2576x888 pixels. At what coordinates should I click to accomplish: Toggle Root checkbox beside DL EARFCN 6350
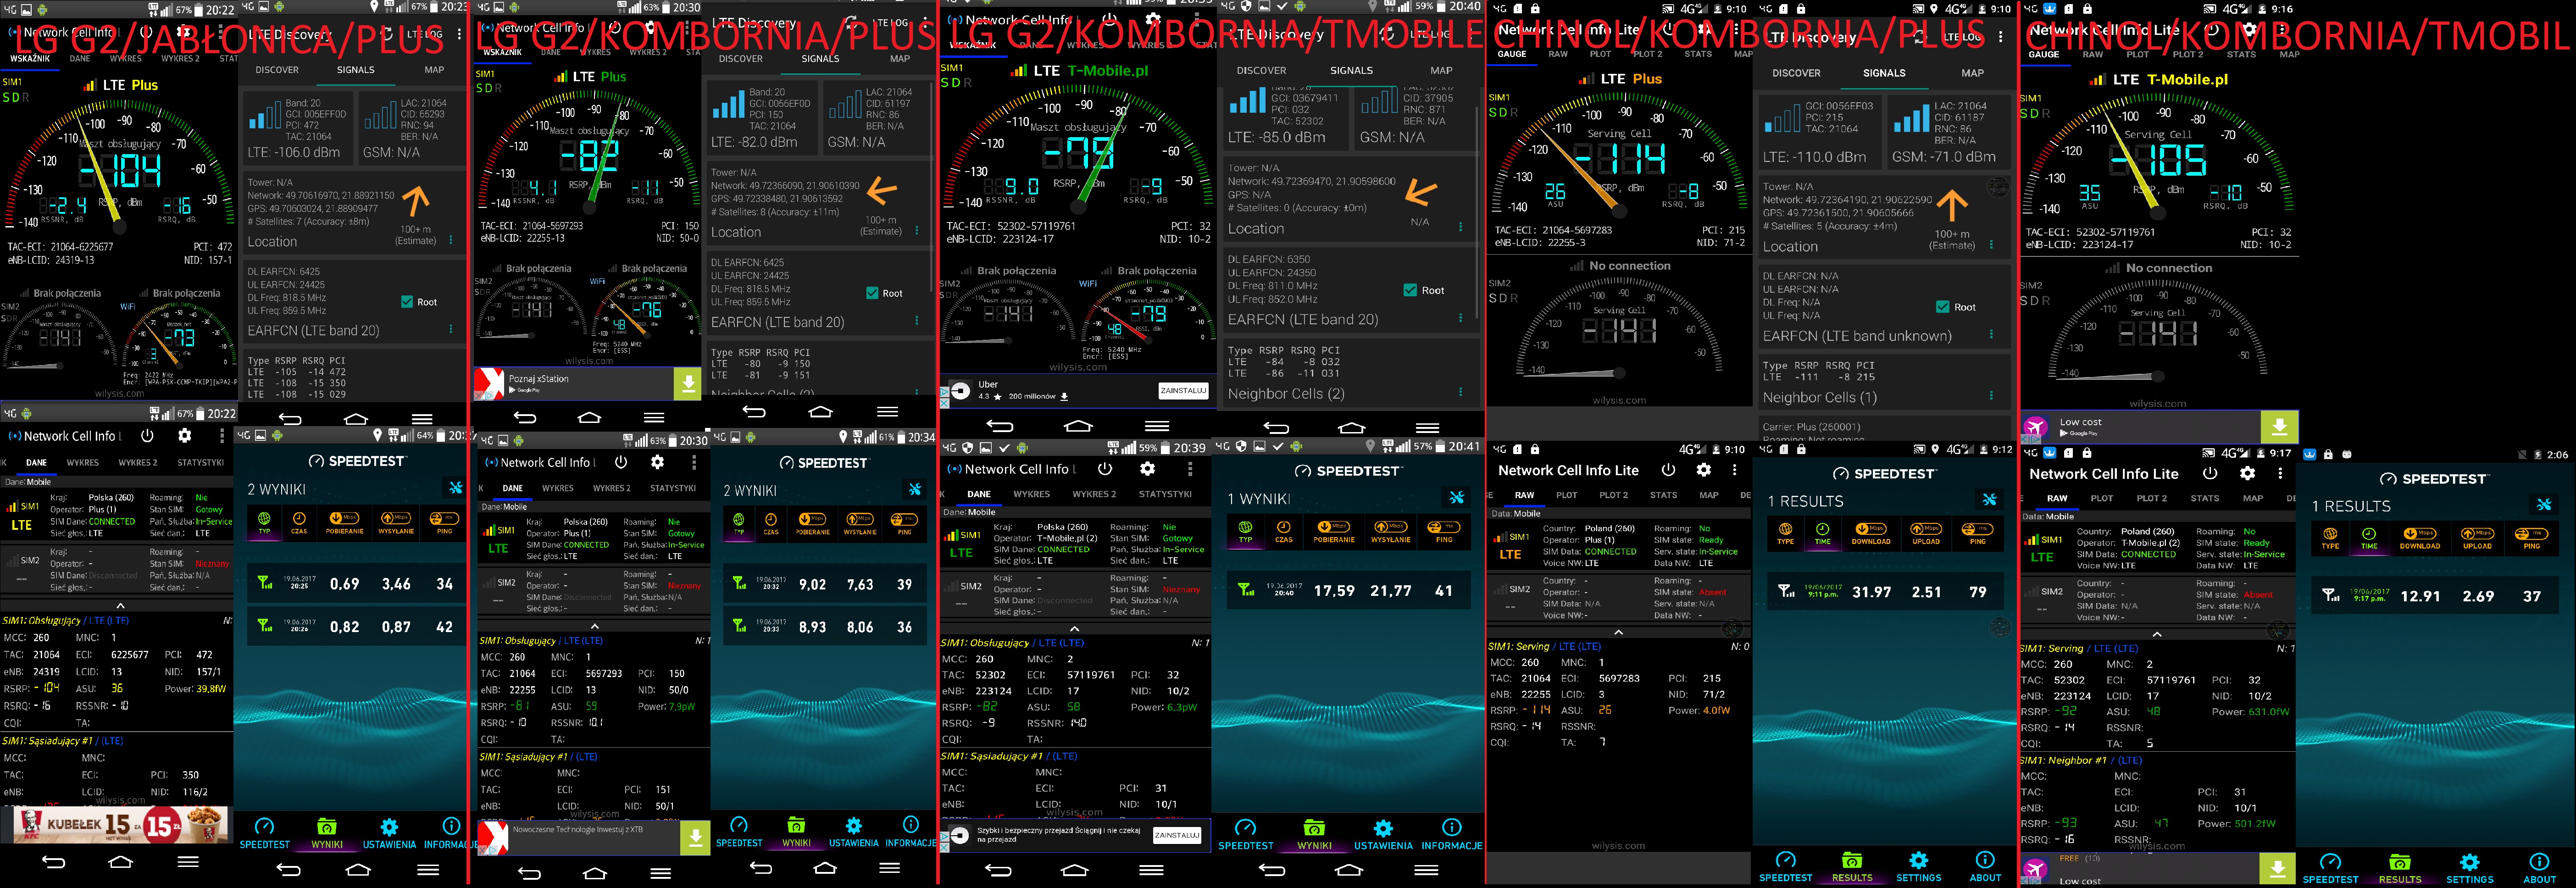click(1410, 290)
